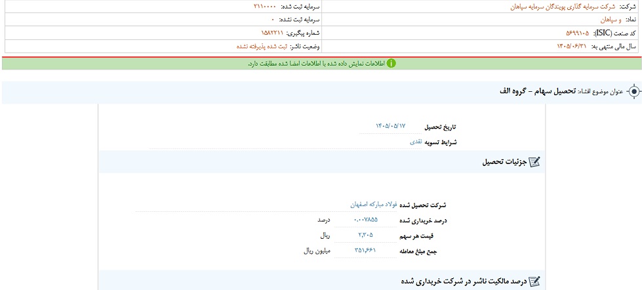Click the سرمایه ثبت شده label
This screenshot has width=642, height=290.
pos(299,7)
